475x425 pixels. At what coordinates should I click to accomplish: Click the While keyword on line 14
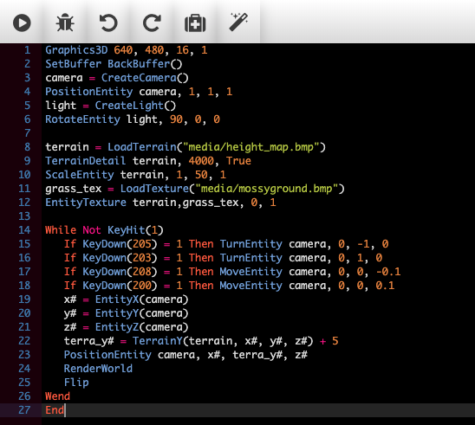(x=61, y=230)
